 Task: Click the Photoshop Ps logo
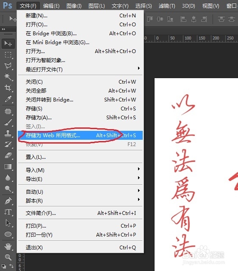(8, 6)
